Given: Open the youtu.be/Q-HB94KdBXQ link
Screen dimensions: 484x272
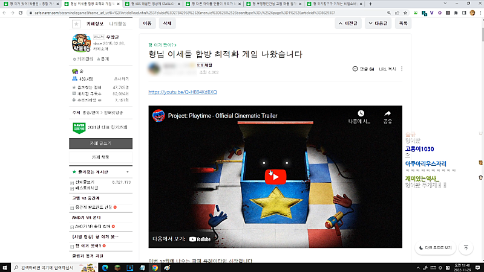Looking at the screenshot, I should click(x=183, y=92).
